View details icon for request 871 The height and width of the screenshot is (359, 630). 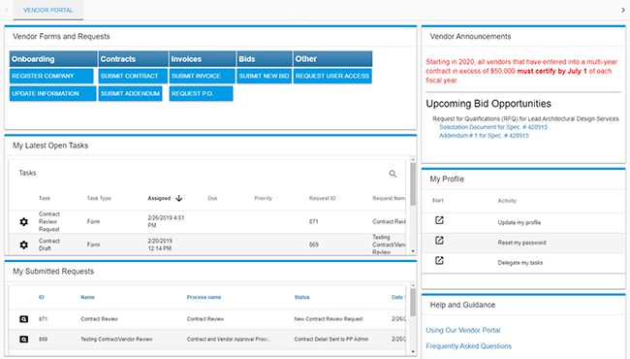[23, 319]
